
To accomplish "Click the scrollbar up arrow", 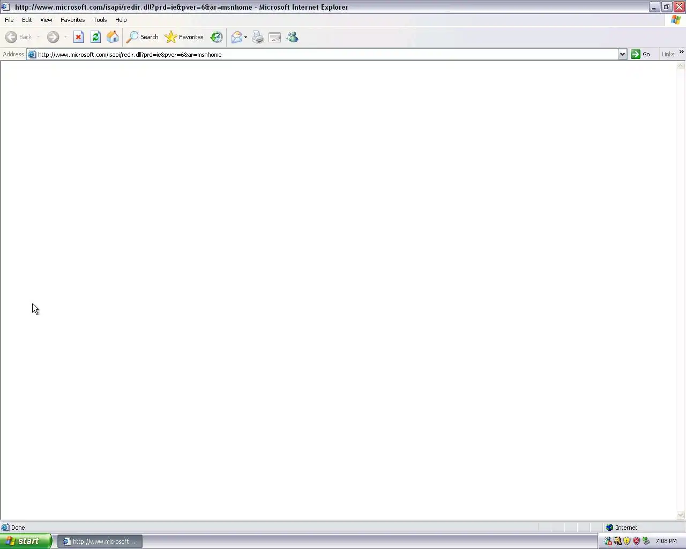I will (x=681, y=66).
